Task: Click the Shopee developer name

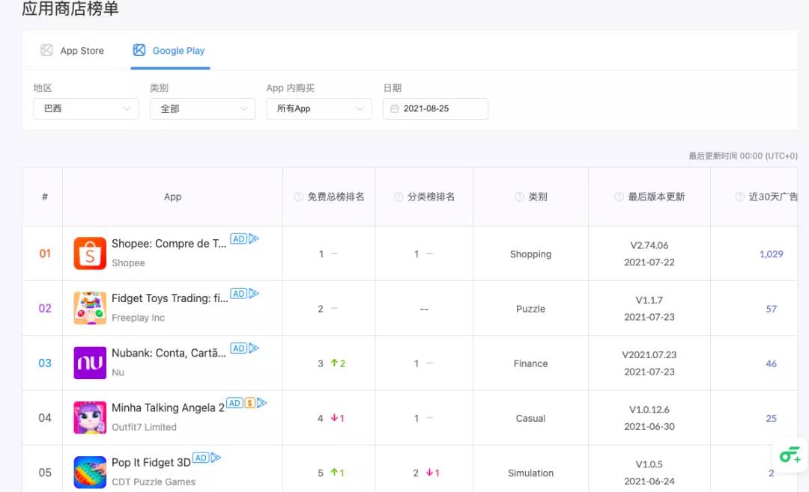Action: (129, 262)
